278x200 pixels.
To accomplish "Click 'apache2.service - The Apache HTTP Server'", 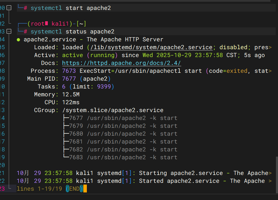I will coord(94,40).
